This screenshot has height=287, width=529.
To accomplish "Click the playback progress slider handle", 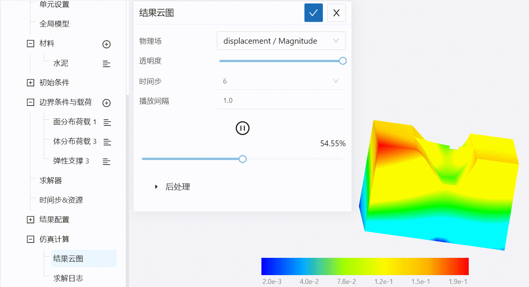I will tap(242, 159).
